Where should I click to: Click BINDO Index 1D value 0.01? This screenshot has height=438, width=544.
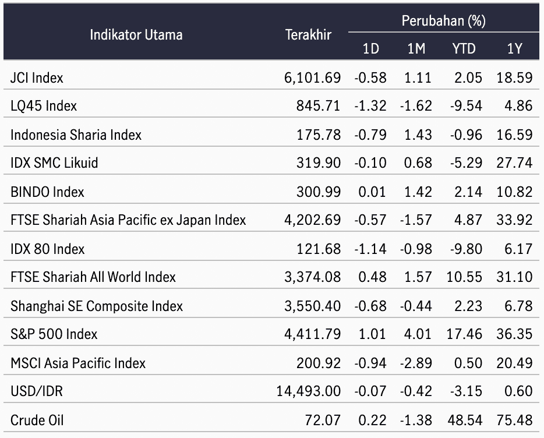[372, 192]
